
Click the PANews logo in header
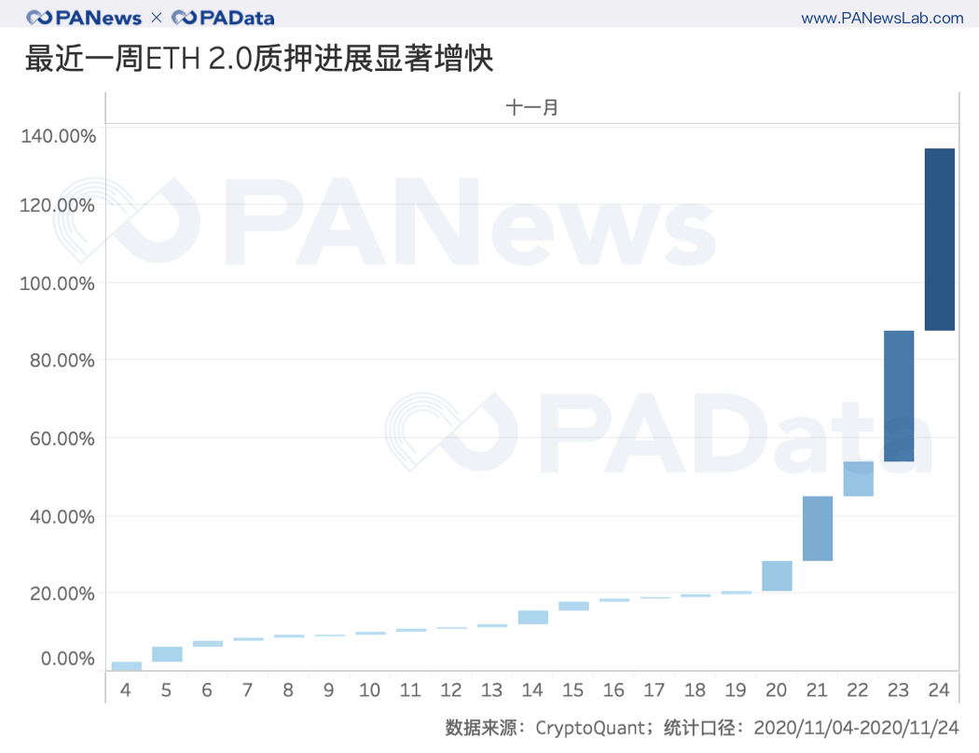pos(84,18)
